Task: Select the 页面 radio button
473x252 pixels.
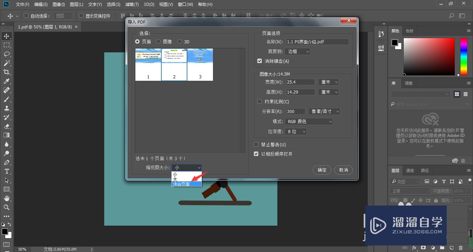Action: coord(137,42)
